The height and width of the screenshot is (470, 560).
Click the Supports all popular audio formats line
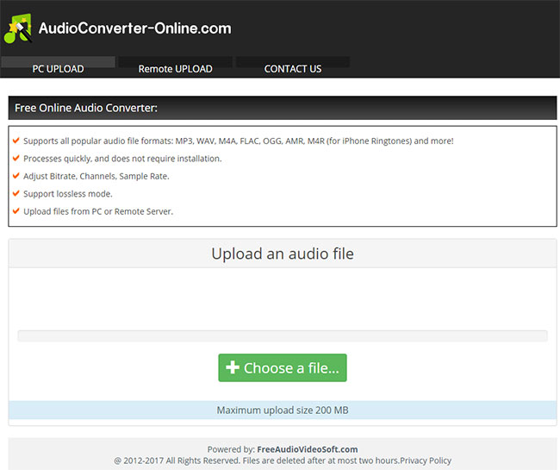(x=239, y=141)
